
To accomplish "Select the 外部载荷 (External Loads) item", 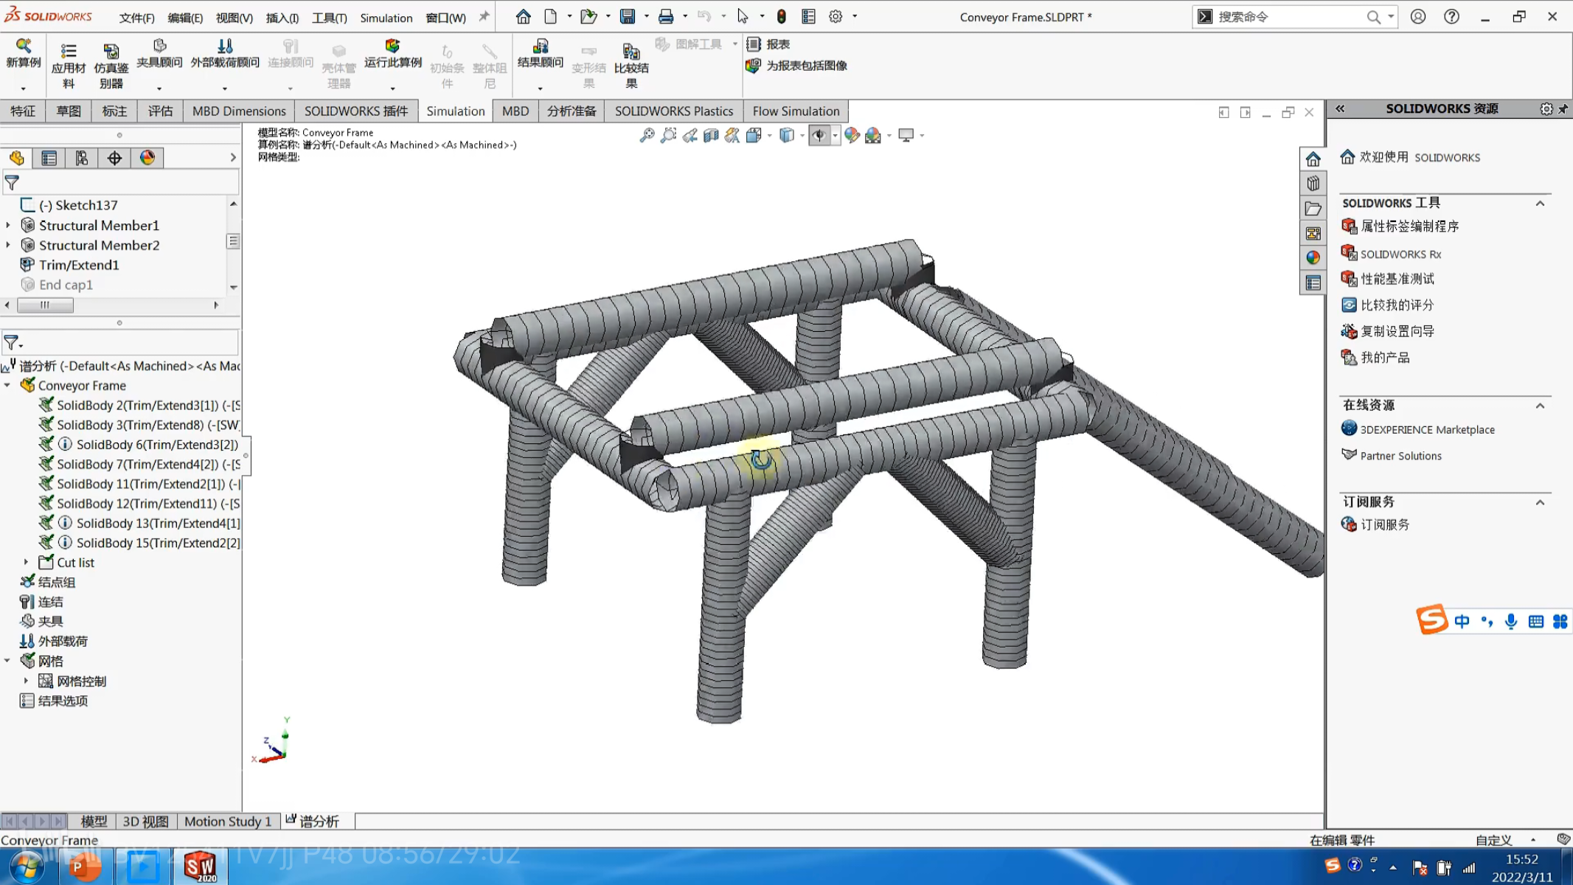I will (x=63, y=641).
